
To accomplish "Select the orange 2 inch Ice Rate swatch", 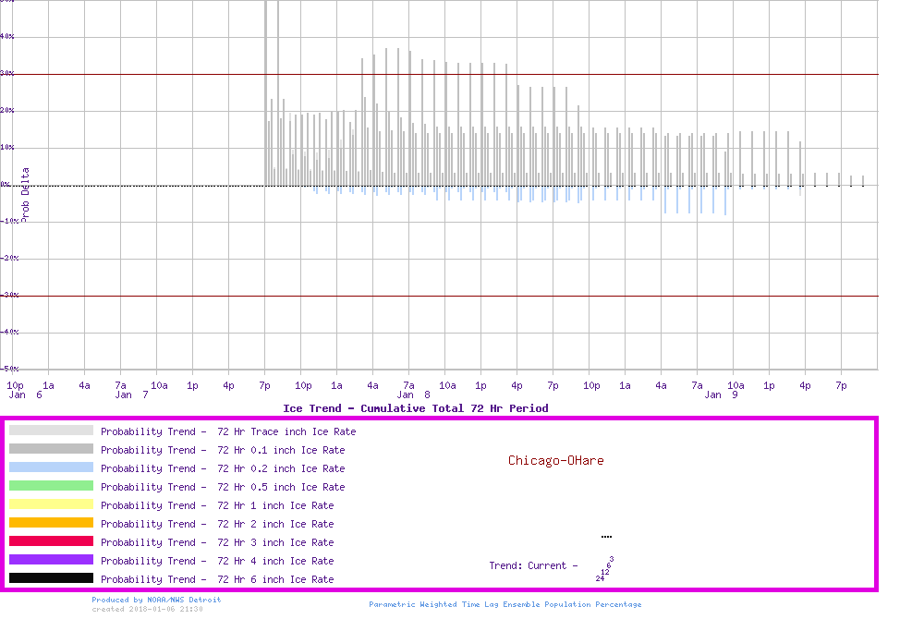I will coord(51,523).
